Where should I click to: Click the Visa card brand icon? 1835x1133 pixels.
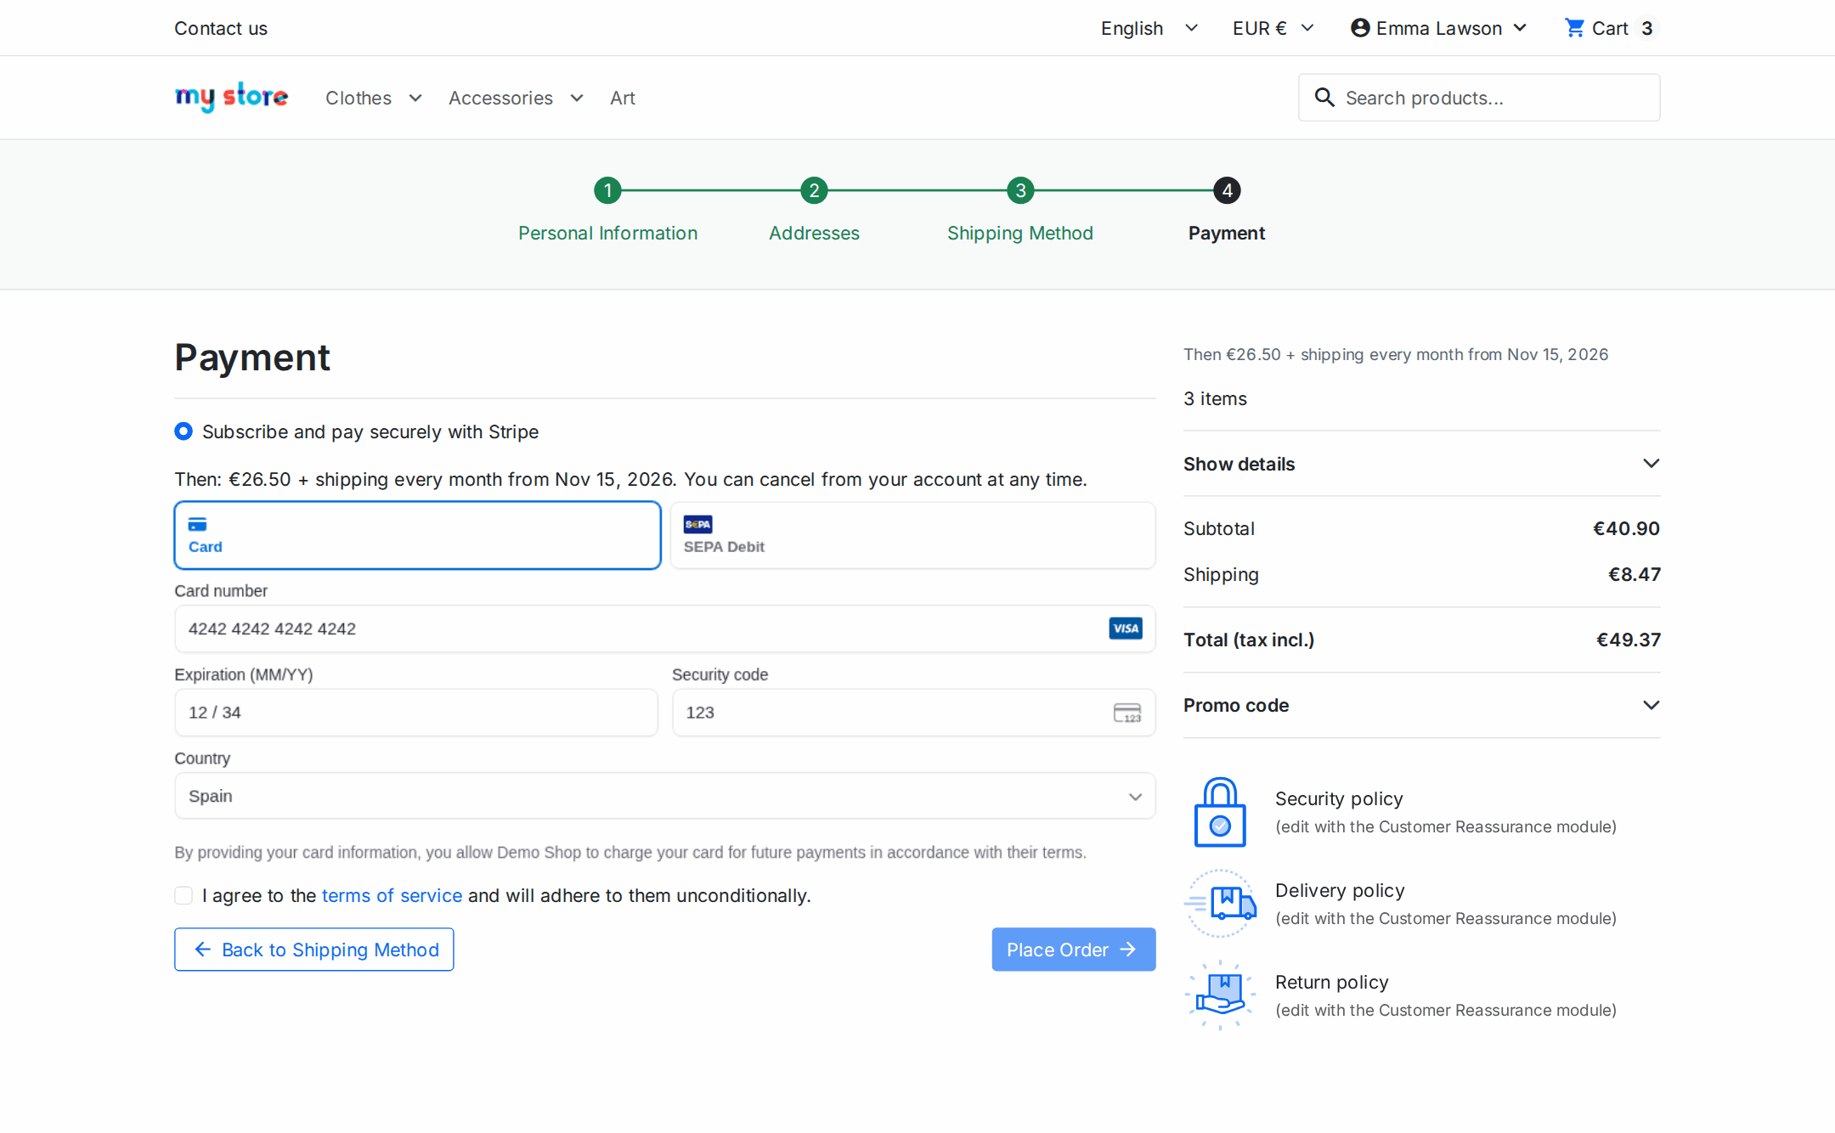(x=1126, y=629)
